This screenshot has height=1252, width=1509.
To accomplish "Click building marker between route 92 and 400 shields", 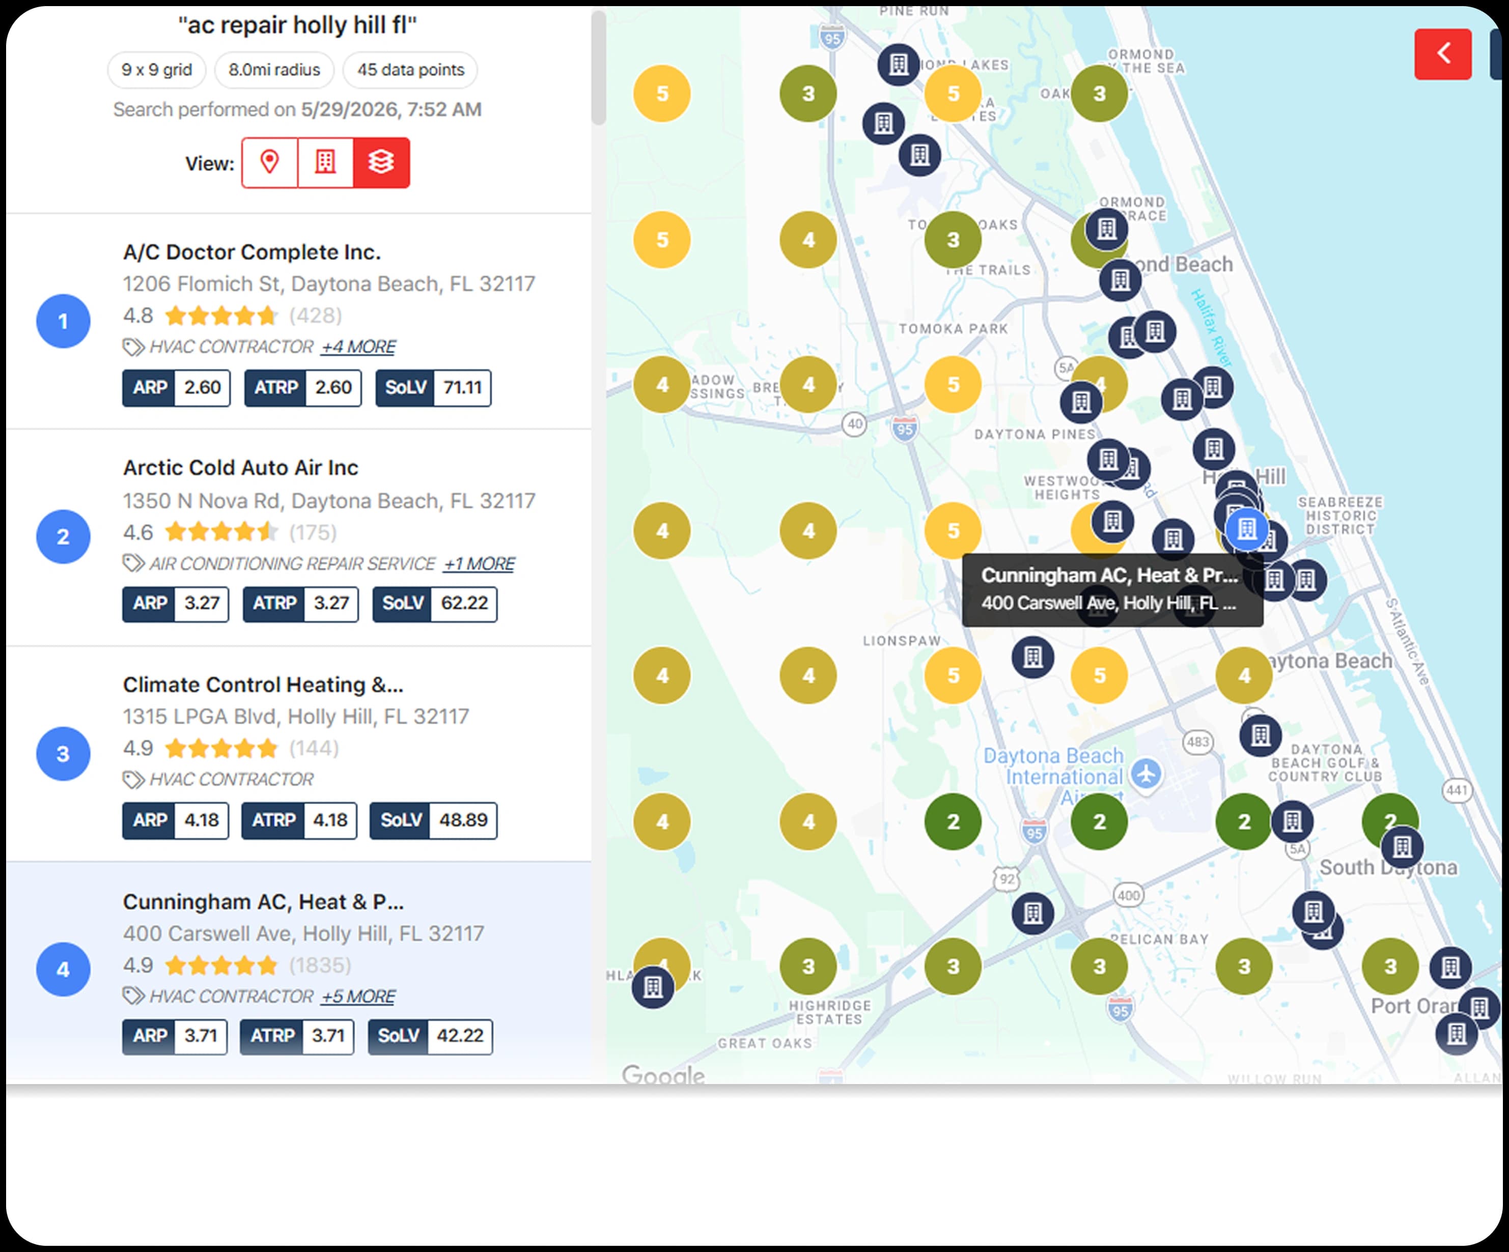I will pyautogui.click(x=1032, y=914).
